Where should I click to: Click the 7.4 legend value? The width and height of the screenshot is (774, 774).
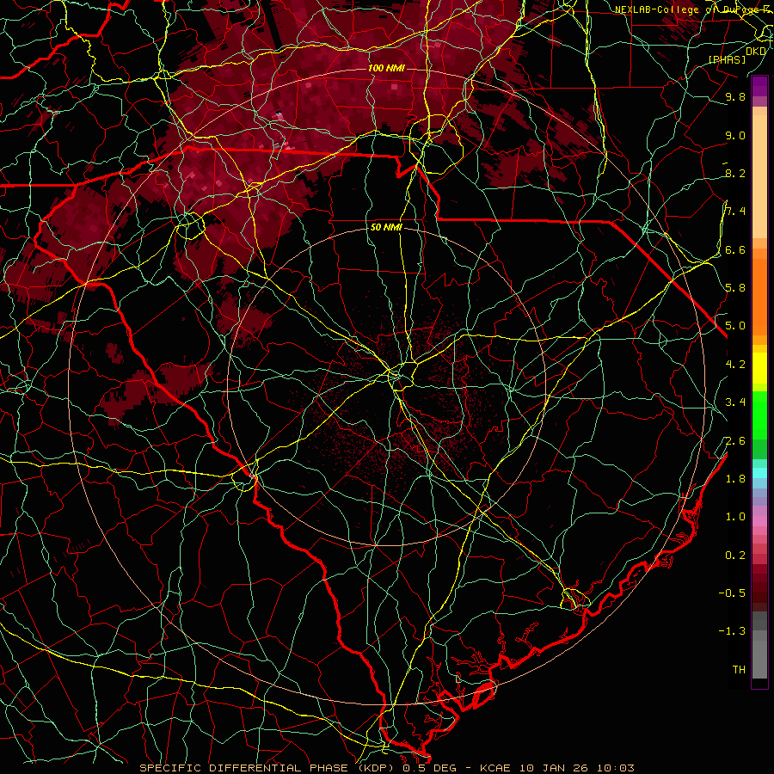[x=735, y=212]
